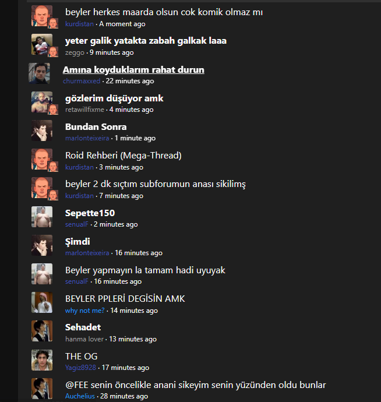The width and height of the screenshot is (381, 402).
Task: Open 'yeter galik yatakta zabah galkak laaa' thread
Action: pyautogui.click(x=146, y=41)
